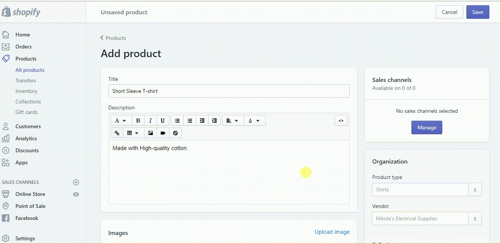
Task: Open Apps in sidebar
Action: (x=21, y=162)
